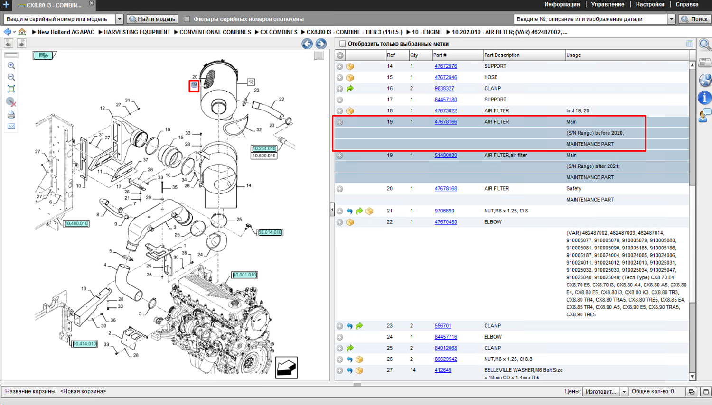Fit the diagram to window

[11, 89]
